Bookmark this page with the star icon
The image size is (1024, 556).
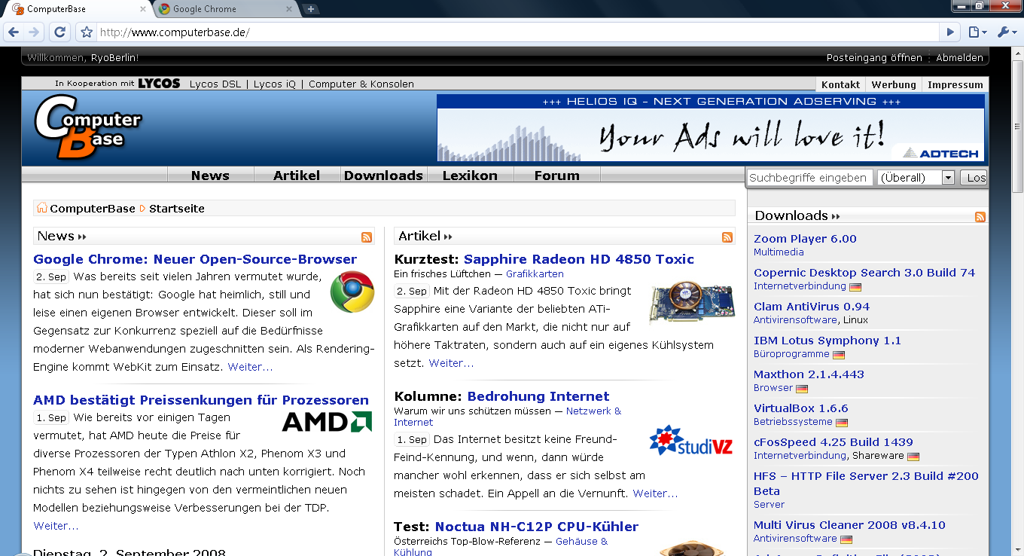[x=87, y=32]
